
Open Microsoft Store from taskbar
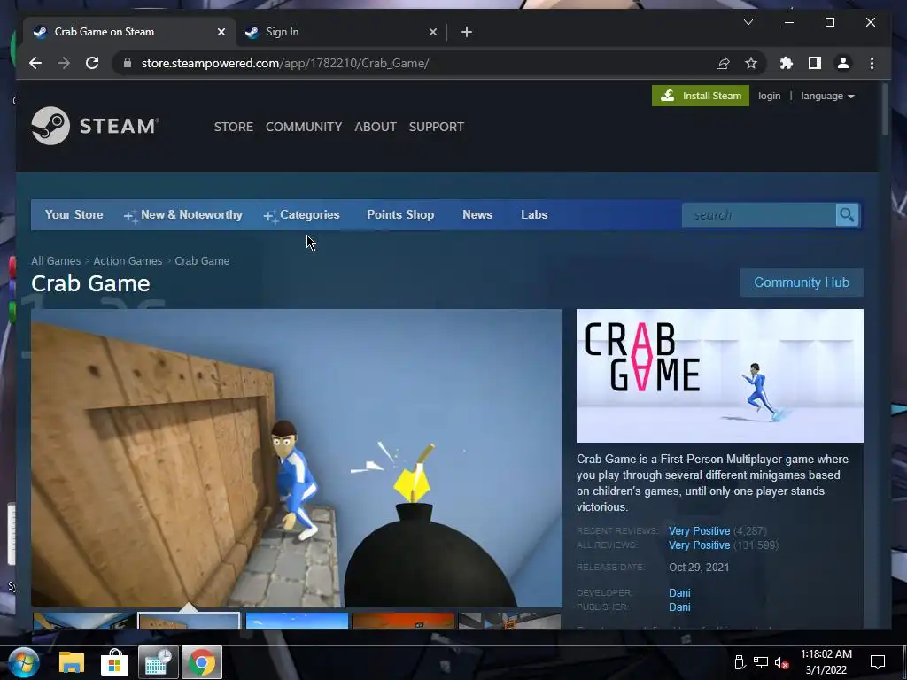(114, 662)
